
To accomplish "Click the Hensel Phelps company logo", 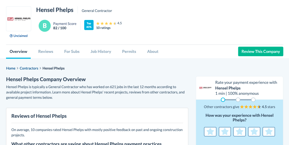I will click(x=19, y=19).
